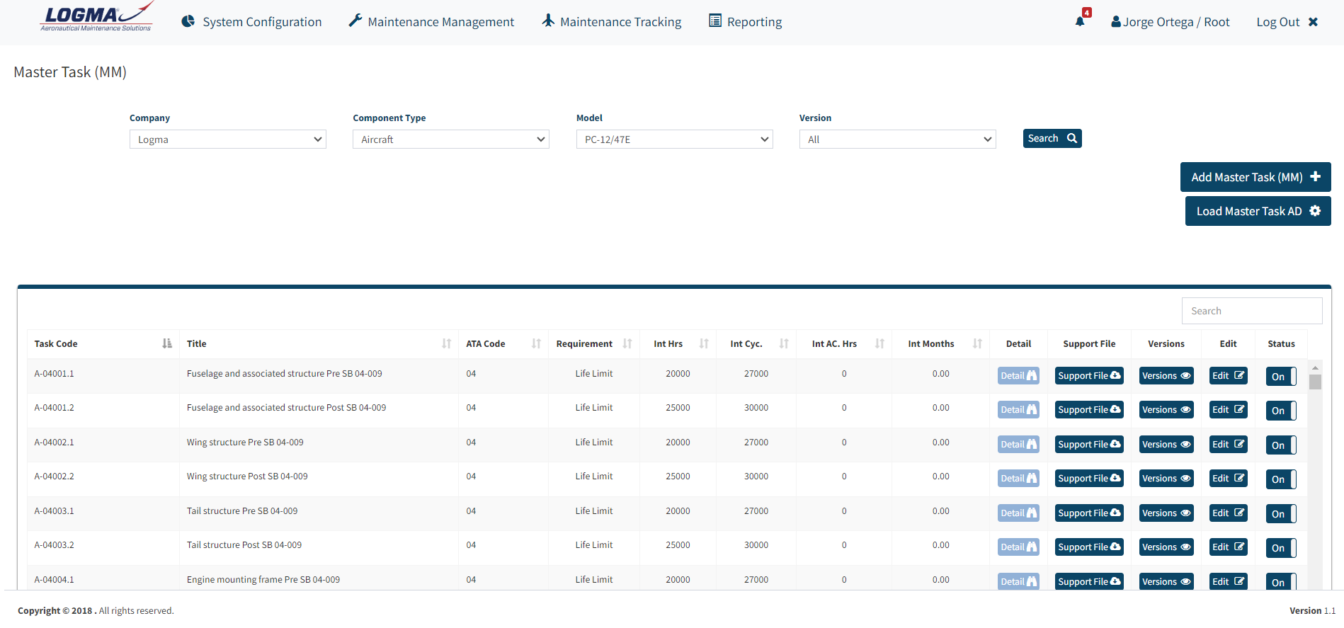Viewport: 1344px width, 628px height.
Task: Click Add Master Task (MM) button
Action: tap(1255, 177)
